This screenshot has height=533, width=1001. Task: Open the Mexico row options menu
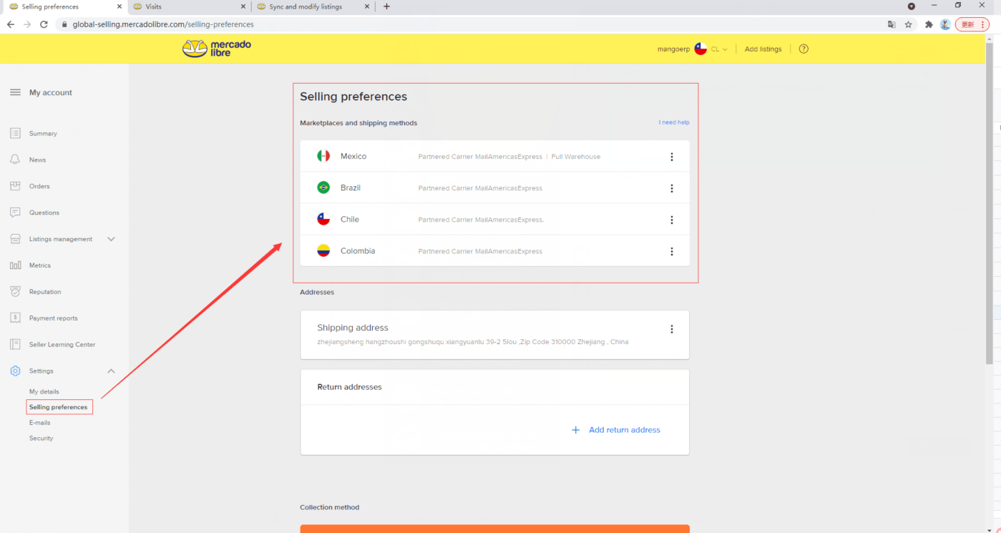coord(671,157)
